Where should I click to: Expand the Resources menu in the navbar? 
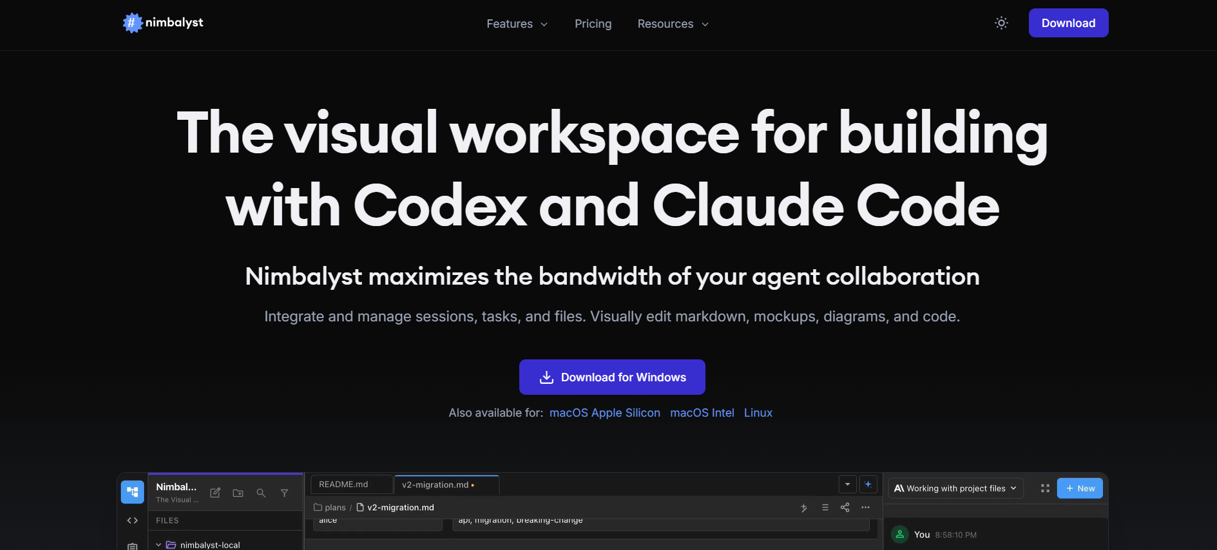(x=673, y=24)
